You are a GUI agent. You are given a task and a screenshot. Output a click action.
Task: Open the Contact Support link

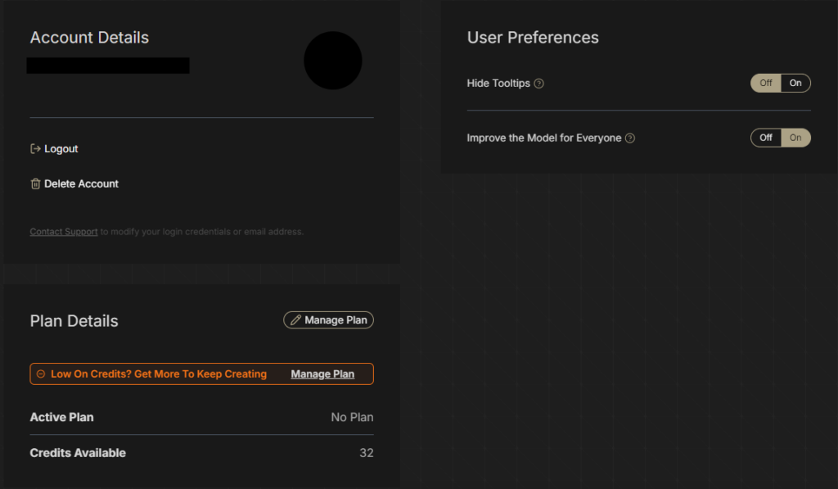tap(64, 232)
